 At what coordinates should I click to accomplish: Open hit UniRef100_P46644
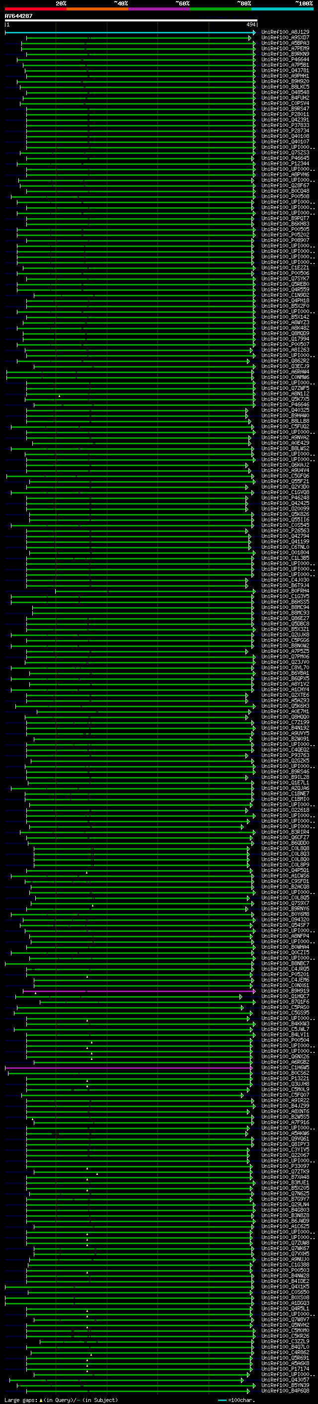click(x=285, y=59)
